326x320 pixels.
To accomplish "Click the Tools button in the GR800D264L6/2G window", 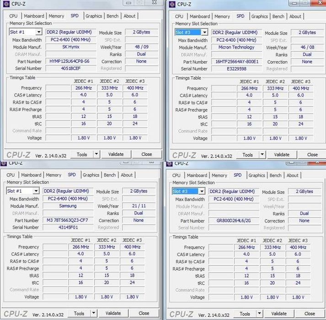I will pyautogui.click(x=245, y=314).
